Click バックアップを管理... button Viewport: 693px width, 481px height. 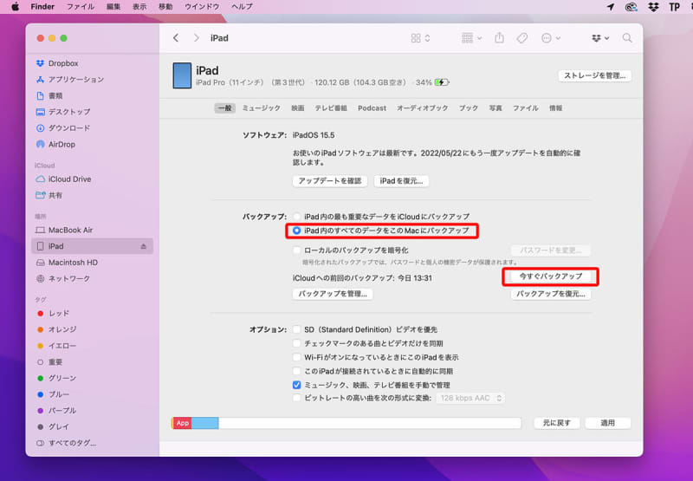(333, 294)
